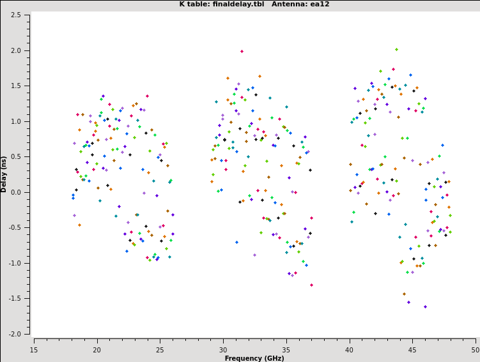This screenshot has height=362, width=480.
Task: Click the 15 tick label on x-axis
Action: click(x=34, y=349)
